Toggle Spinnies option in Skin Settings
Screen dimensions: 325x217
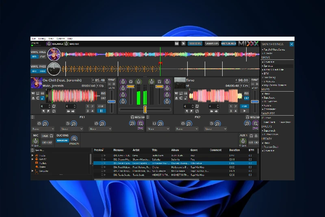point(269,66)
